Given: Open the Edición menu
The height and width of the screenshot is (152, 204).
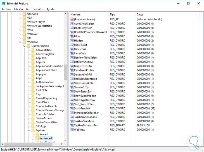Looking at the screenshot, I should (x=18, y=9).
